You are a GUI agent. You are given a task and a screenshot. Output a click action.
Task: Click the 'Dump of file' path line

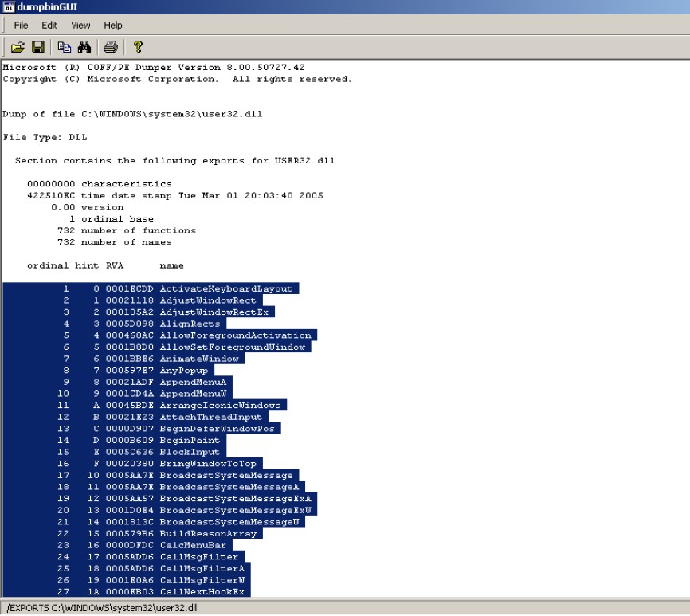(x=132, y=114)
